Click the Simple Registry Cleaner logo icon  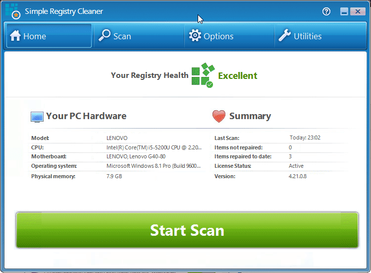point(13,11)
